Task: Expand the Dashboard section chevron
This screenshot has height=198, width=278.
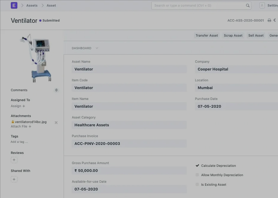Action: (x=97, y=48)
